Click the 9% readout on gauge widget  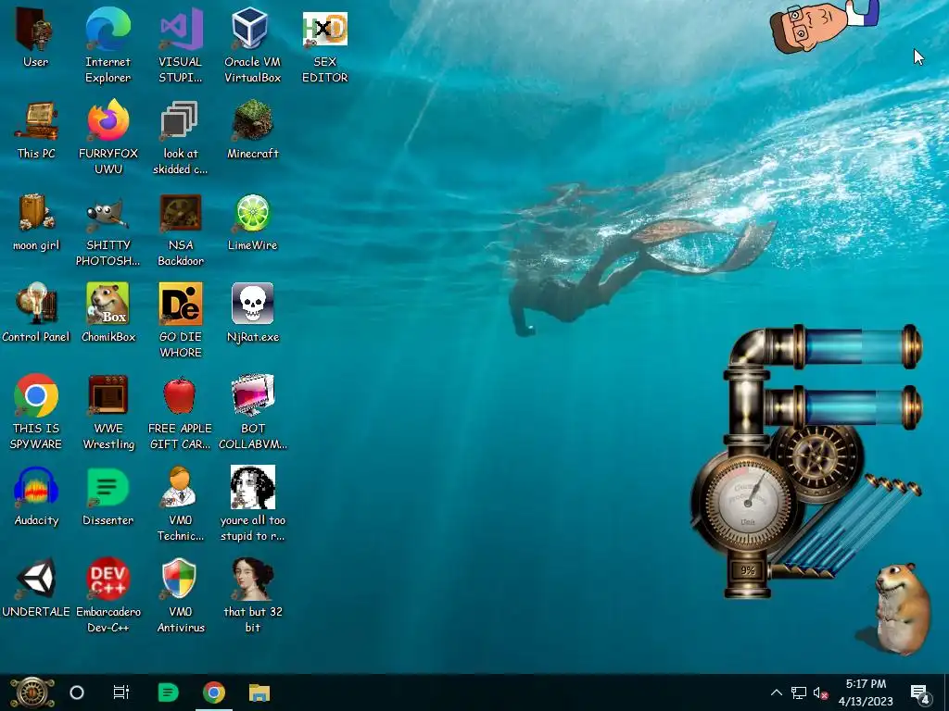point(748,570)
